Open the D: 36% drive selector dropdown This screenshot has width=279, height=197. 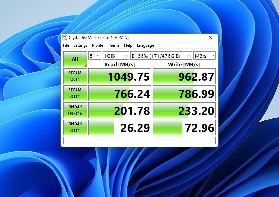click(161, 56)
